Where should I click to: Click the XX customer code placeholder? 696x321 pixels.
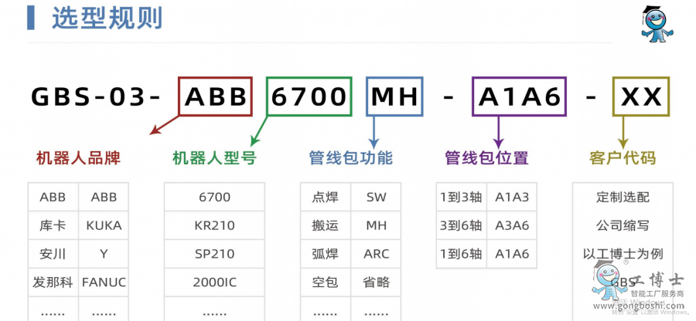coord(641,97)
